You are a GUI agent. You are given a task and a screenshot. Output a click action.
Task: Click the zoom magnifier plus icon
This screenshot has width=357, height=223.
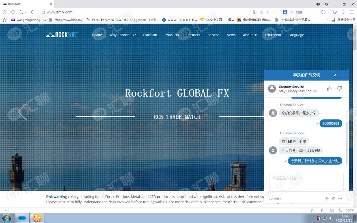coord(341,210)
